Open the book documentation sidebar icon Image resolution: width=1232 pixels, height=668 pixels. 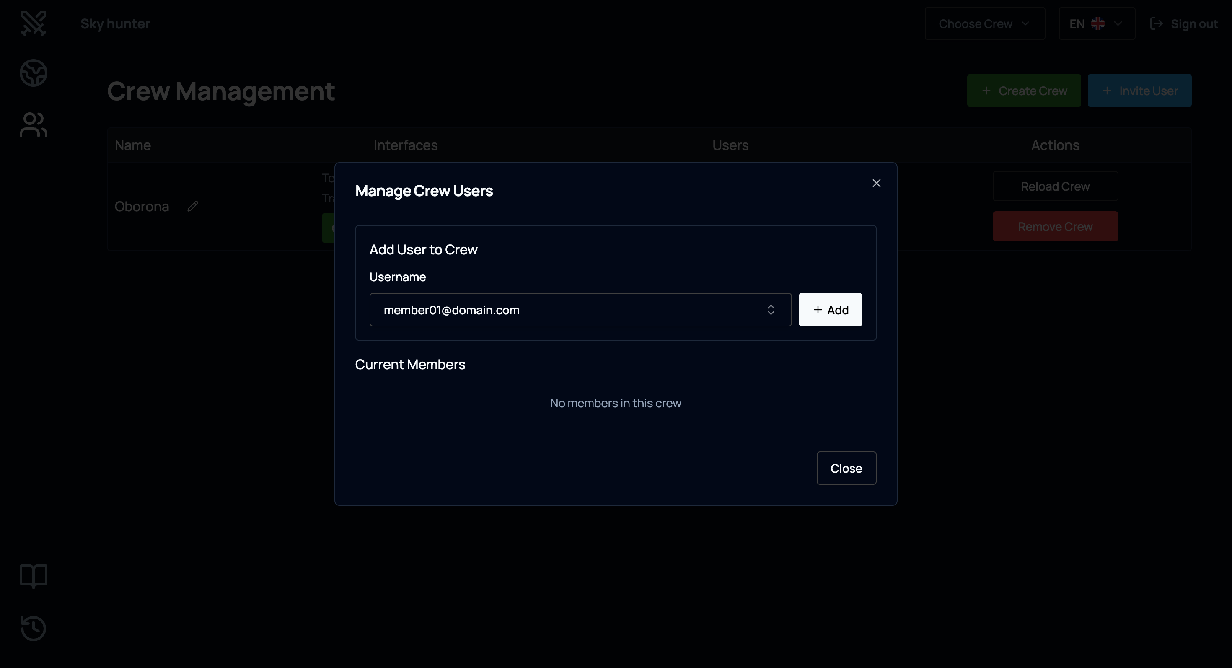[34, 576]
